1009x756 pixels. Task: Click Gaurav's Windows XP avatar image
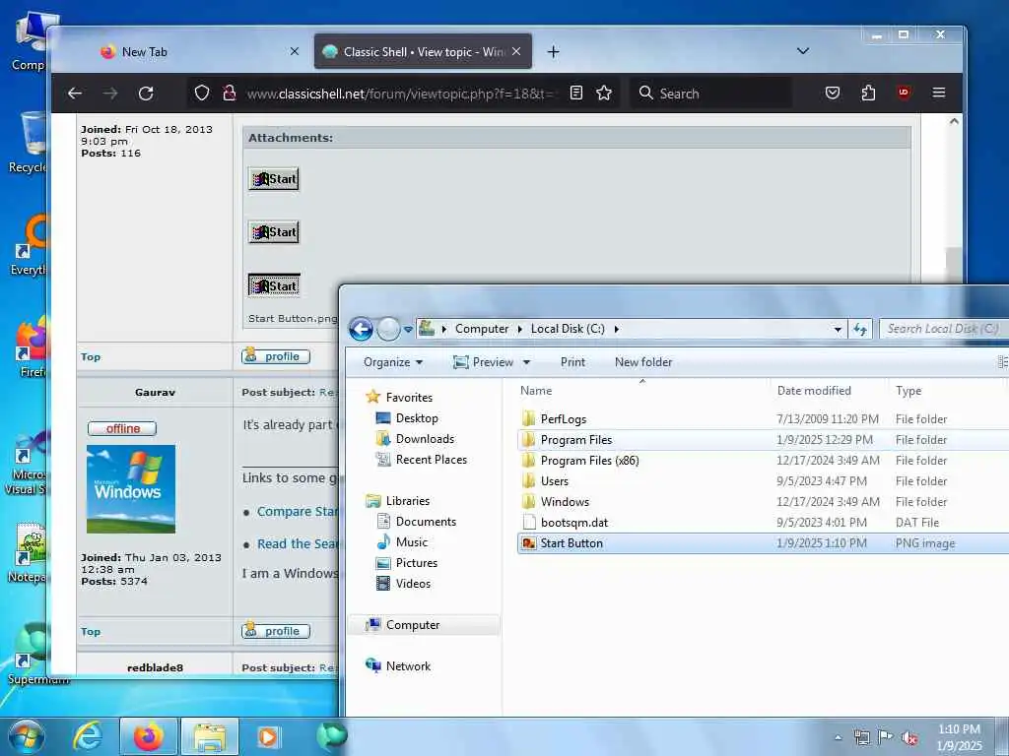coord(131,488)
